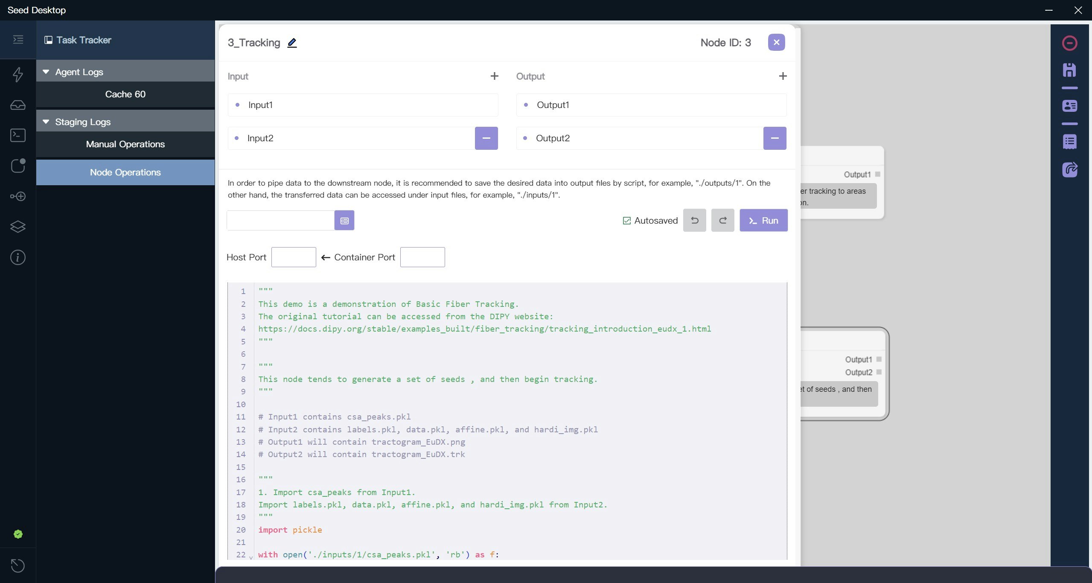Click the list icon in right toolbar

click(x=1069, y=142)
